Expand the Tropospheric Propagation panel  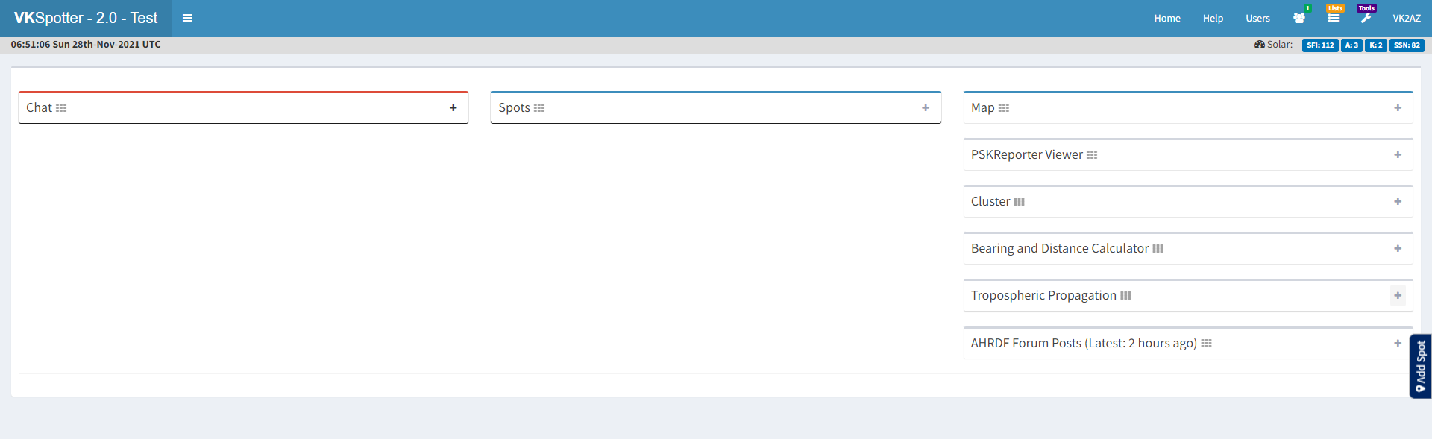pos(1398,296)
